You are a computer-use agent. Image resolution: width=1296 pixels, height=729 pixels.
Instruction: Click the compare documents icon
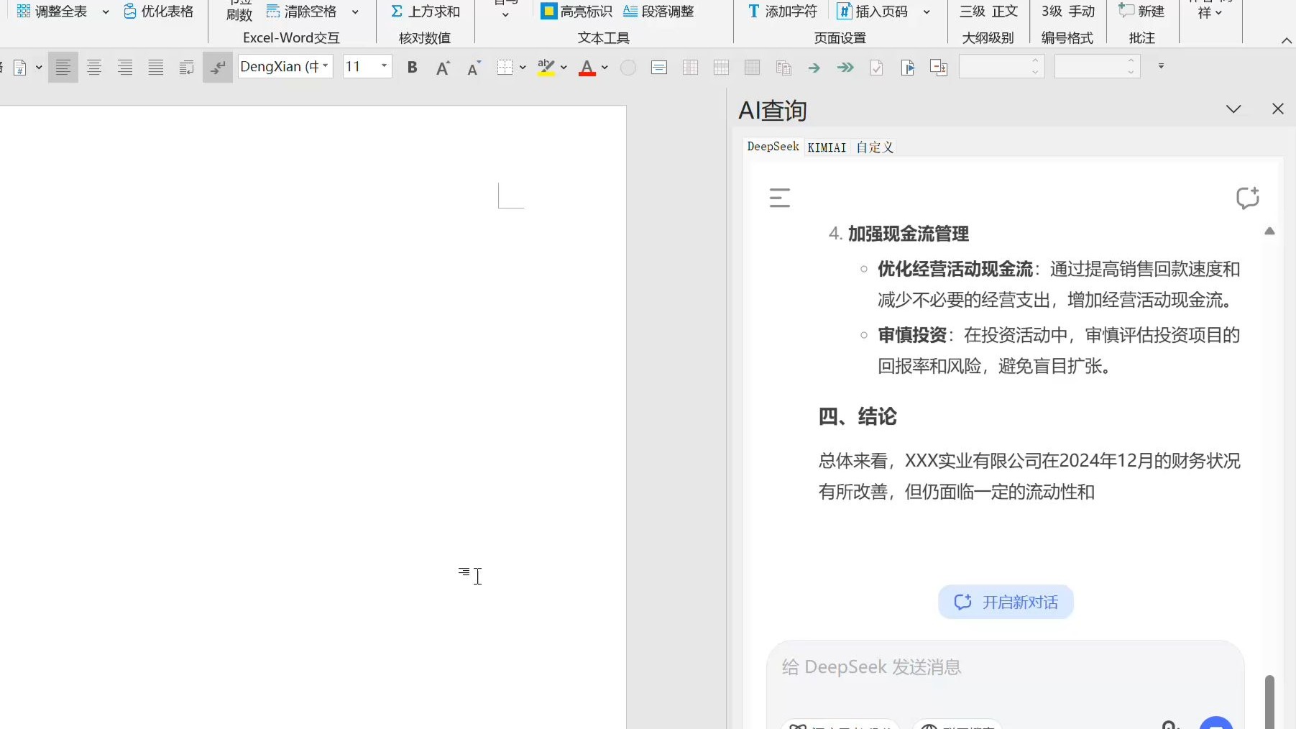tap(939, 68)
